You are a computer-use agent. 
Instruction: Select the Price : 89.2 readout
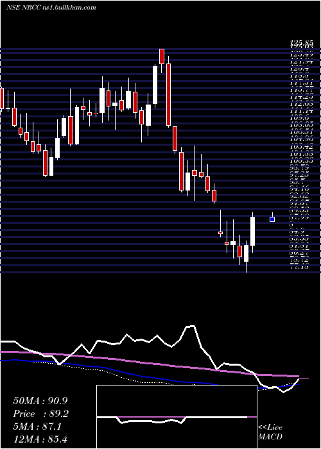(40, 414)
